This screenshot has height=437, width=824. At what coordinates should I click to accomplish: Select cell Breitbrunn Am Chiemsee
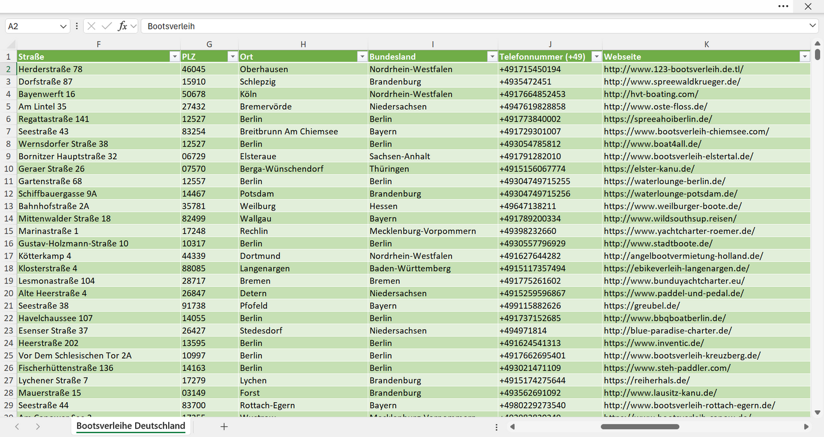[x=303, y=131]
